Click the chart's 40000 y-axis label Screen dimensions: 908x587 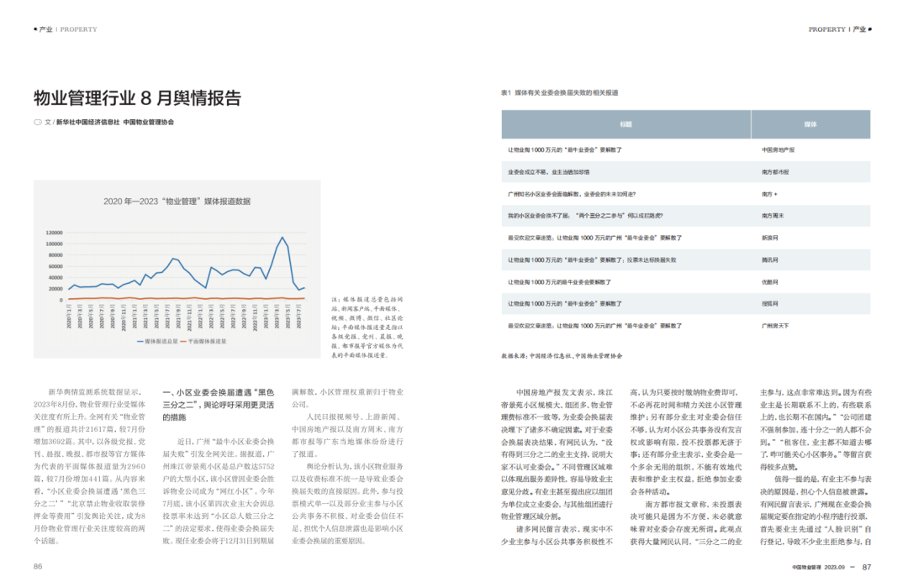point(55,278)
